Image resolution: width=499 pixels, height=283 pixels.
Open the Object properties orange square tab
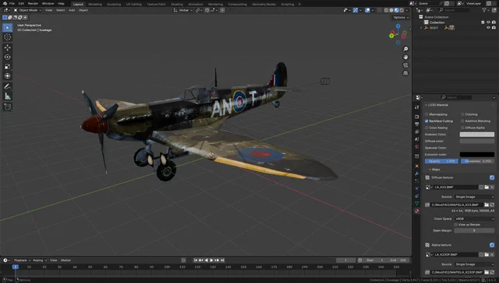click(x=417, y=166)
